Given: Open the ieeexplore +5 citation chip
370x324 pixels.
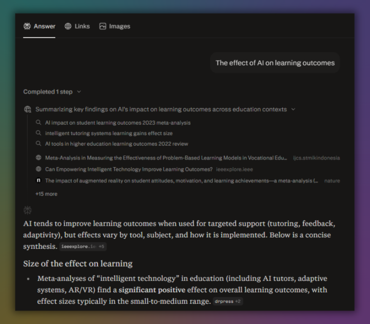Looking at the screenshot, I should click(x=83, y=246).
